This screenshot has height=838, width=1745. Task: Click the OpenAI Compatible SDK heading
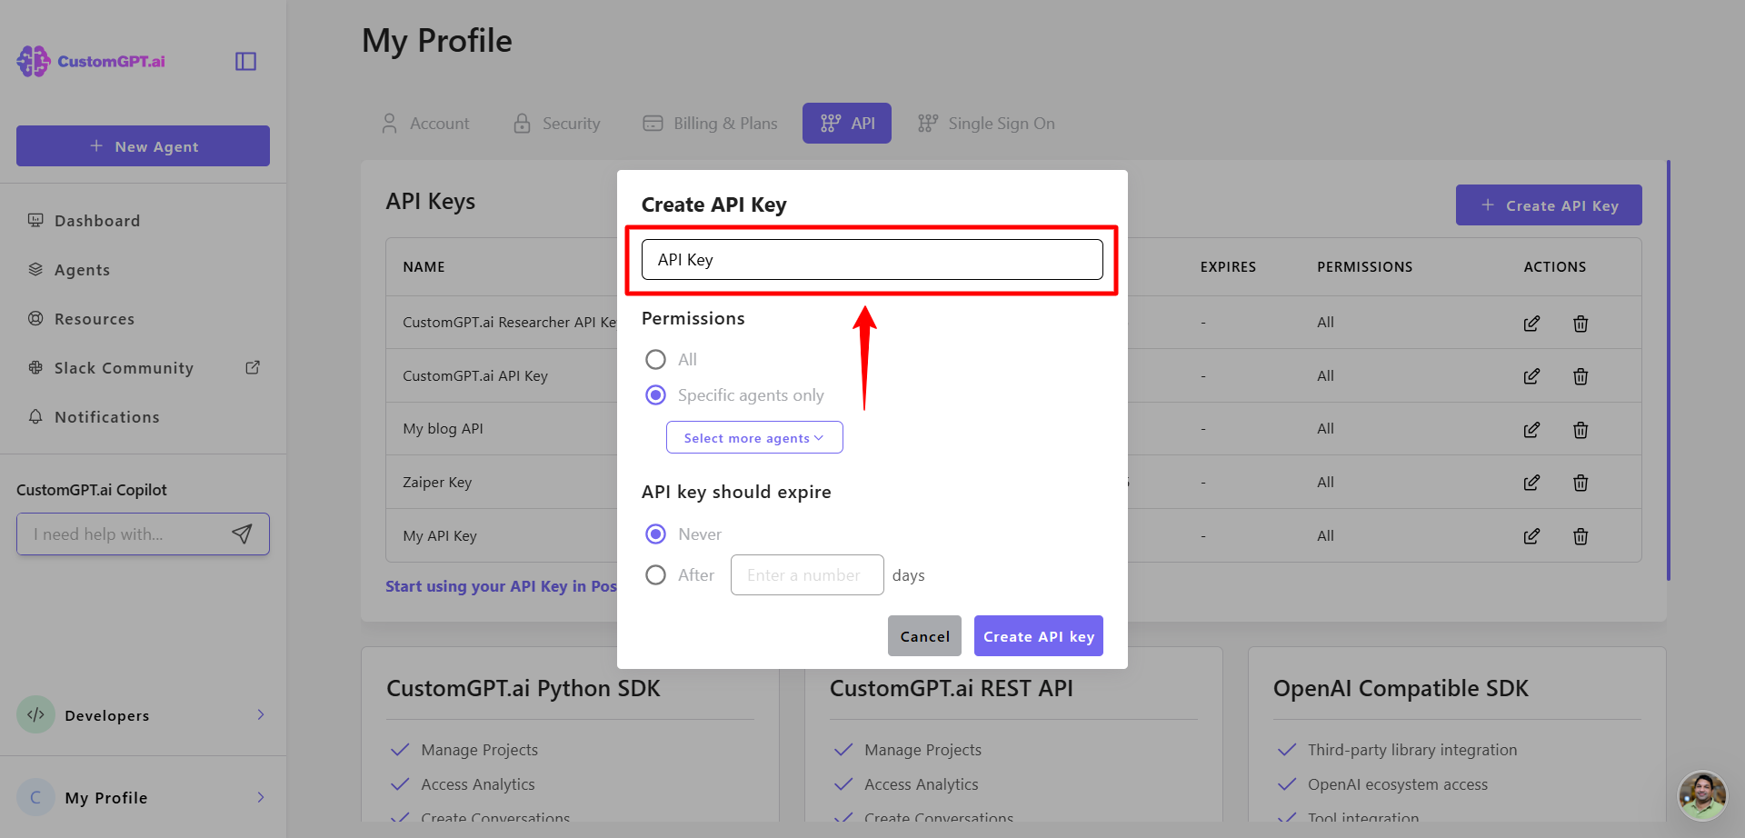[x=1401, y=688]
